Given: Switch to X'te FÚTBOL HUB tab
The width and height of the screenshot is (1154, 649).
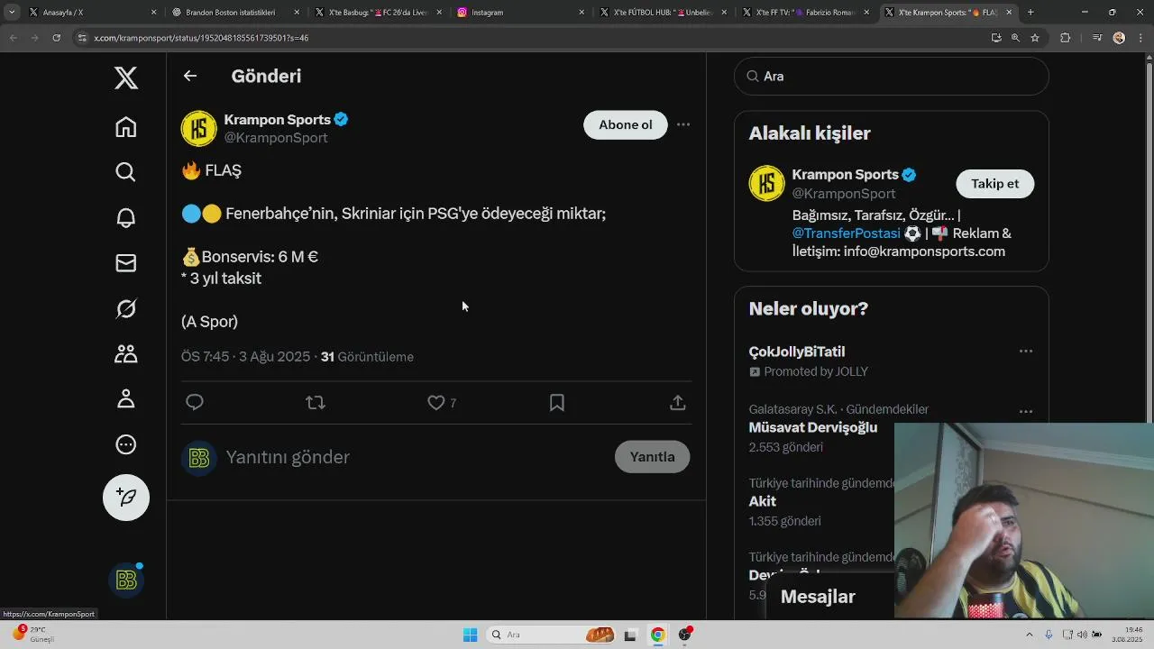Looking at the screenshot, I should (661, 13).
